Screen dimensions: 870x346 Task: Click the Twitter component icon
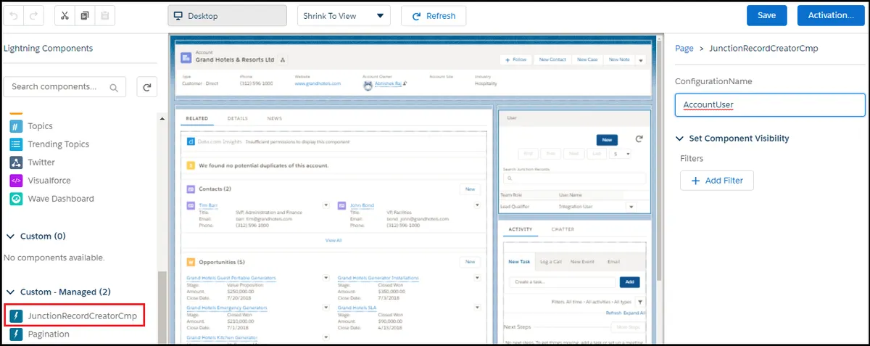(16, 162)
